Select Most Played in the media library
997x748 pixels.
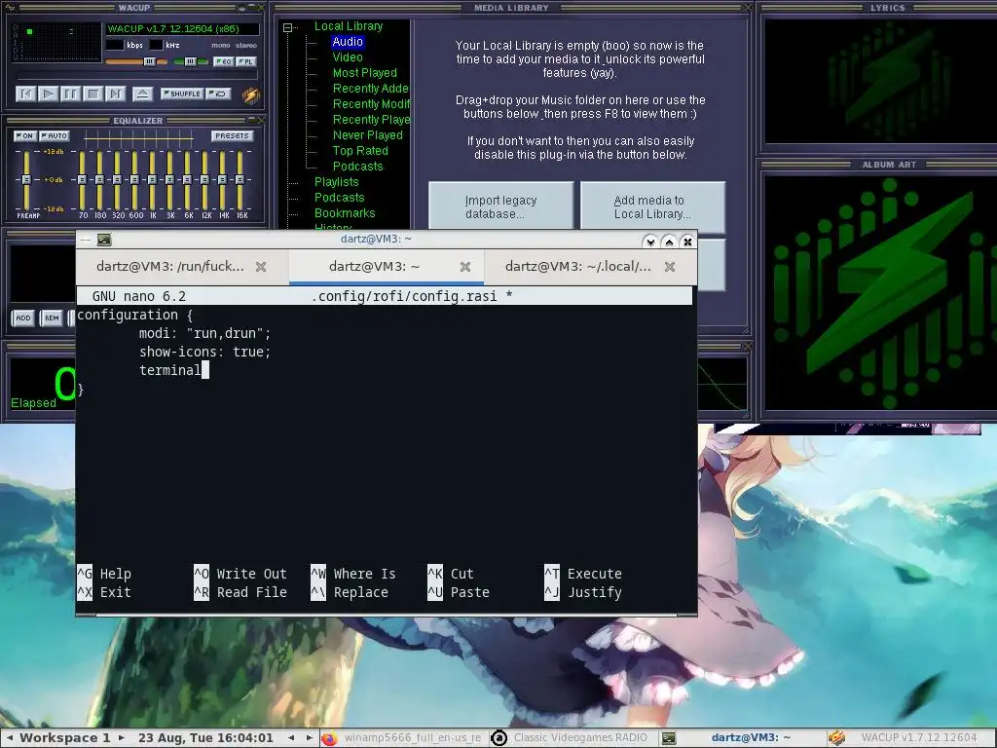coord(364,72)
